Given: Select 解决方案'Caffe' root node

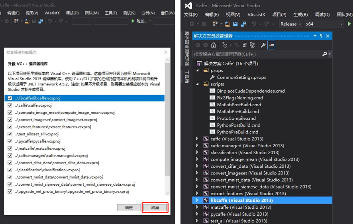Looking at the screenshot, I should click(231, 63).
